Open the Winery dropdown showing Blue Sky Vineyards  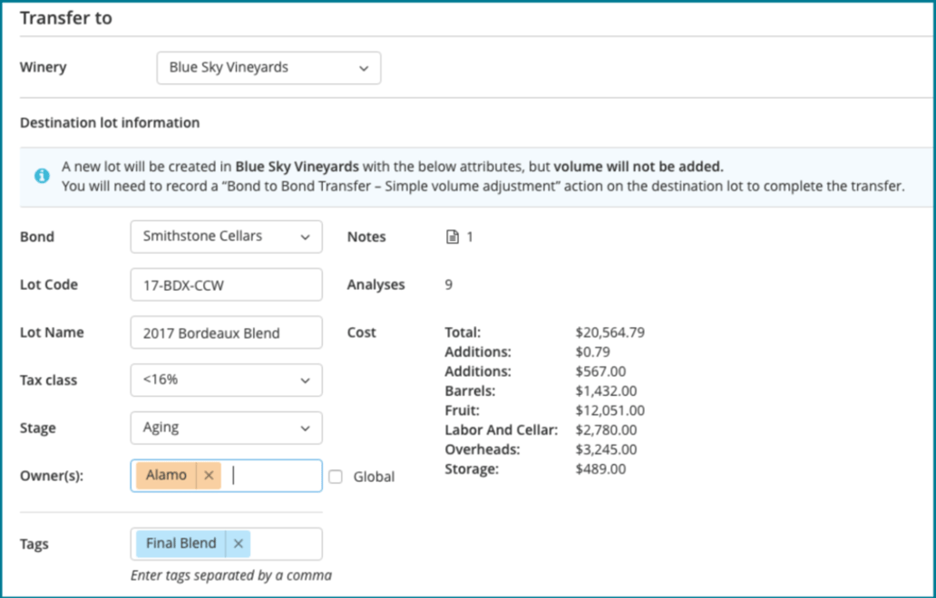(268, 68)
